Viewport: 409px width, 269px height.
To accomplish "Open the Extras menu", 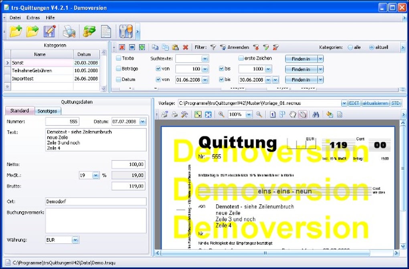I will coord(33,18).
